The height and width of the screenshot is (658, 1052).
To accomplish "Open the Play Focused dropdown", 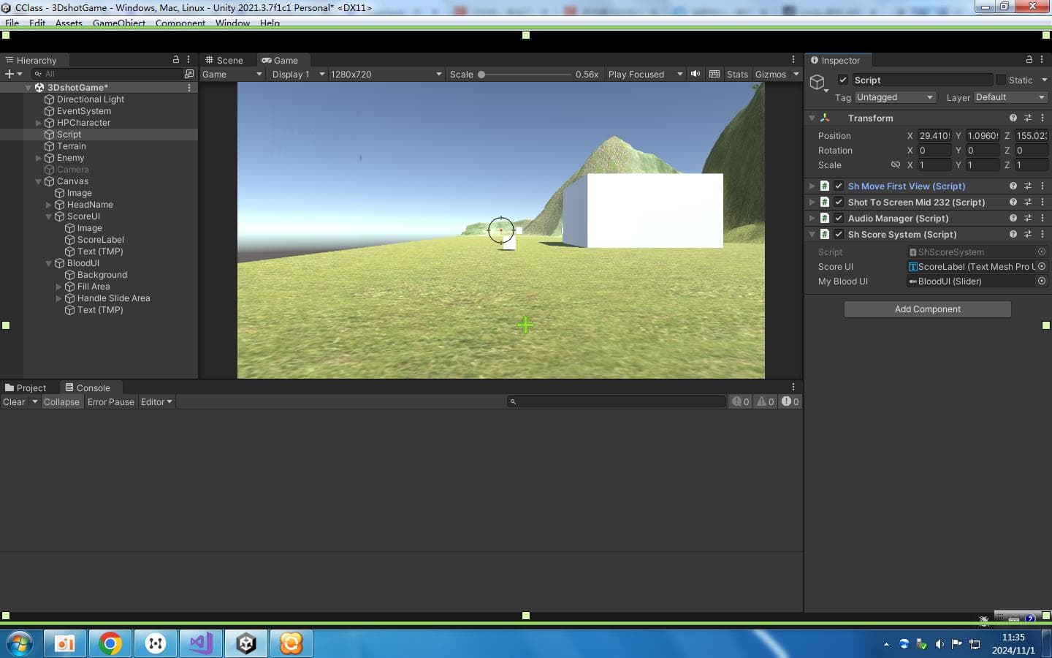I will 645,74.
